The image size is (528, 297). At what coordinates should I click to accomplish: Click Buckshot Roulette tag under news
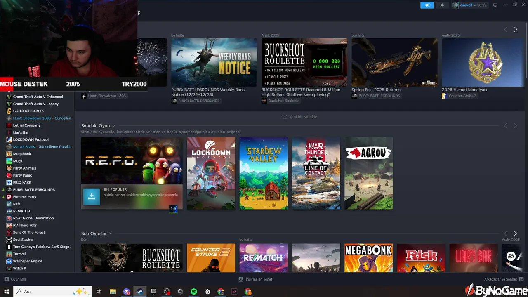(280, 101)
